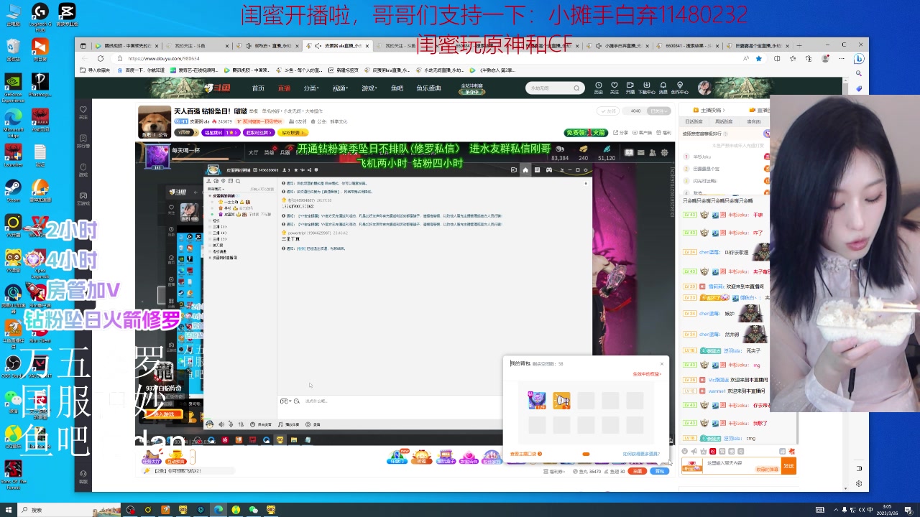Click the Windows Start button
The height and width of the screenshot is (517, 920).
point(9,510)
